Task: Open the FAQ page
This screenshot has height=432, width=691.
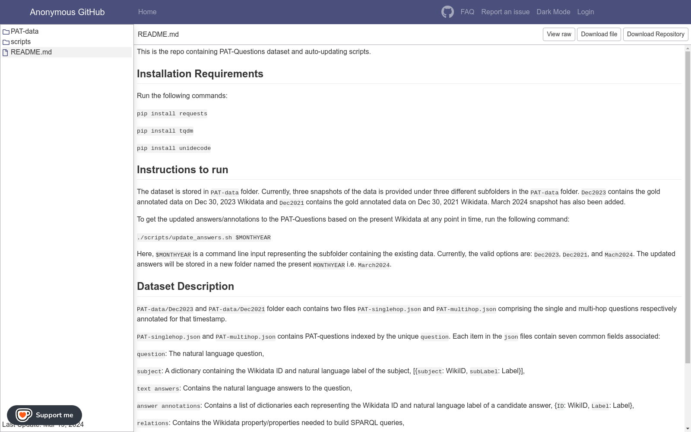Action: click(x=467, y=12)
